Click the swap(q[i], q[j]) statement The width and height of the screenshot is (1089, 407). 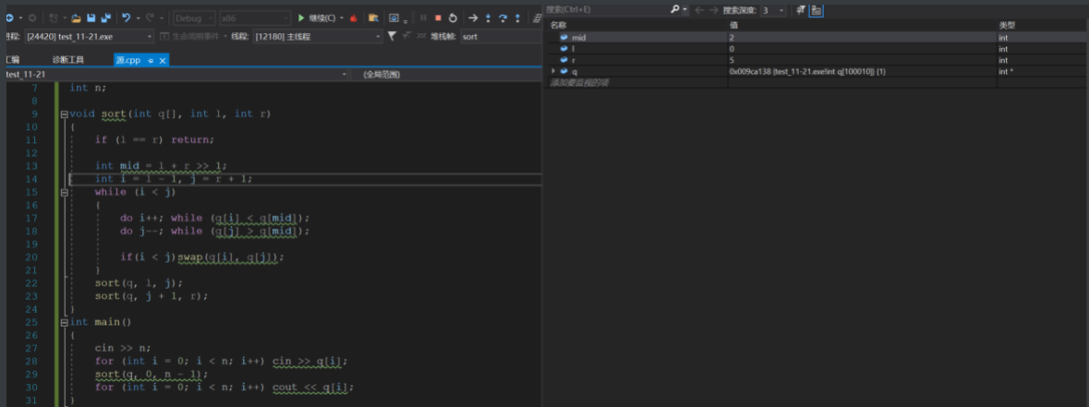[x=231, y=257]
